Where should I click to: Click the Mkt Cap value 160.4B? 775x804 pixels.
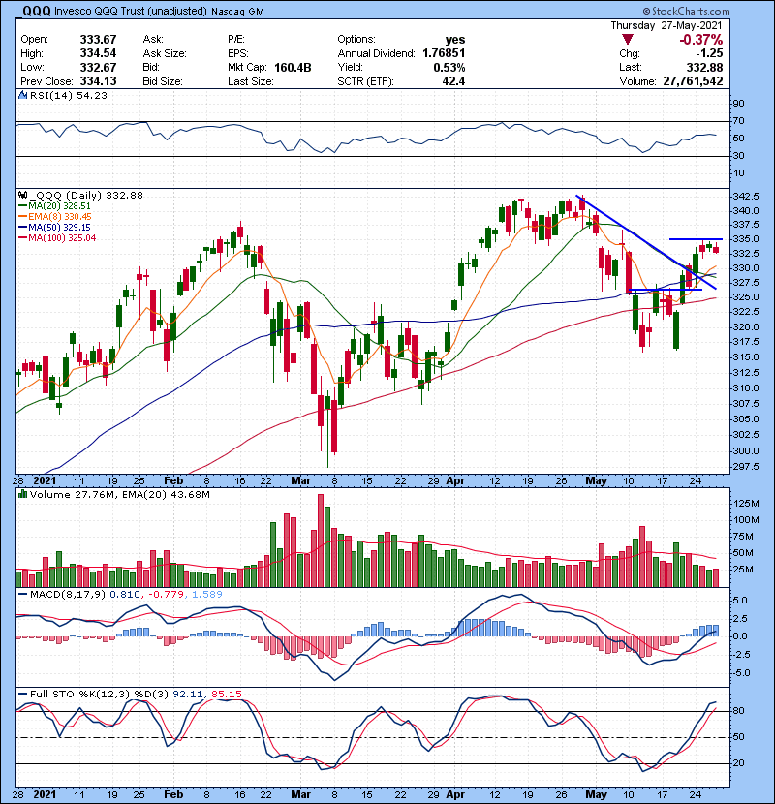point(293,67)
